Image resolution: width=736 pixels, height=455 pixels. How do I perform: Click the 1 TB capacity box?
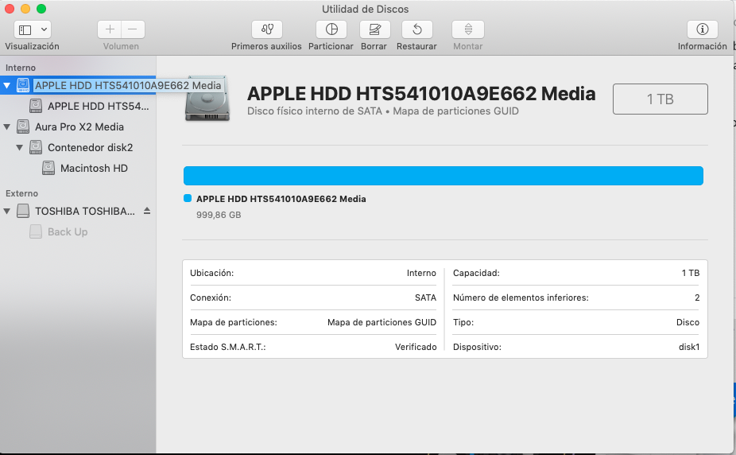[x=660, y=99]
